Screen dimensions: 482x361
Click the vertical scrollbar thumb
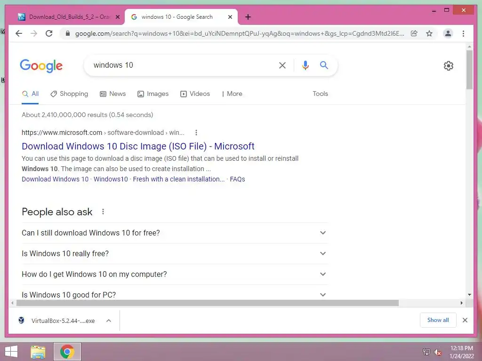coord(469,70)
